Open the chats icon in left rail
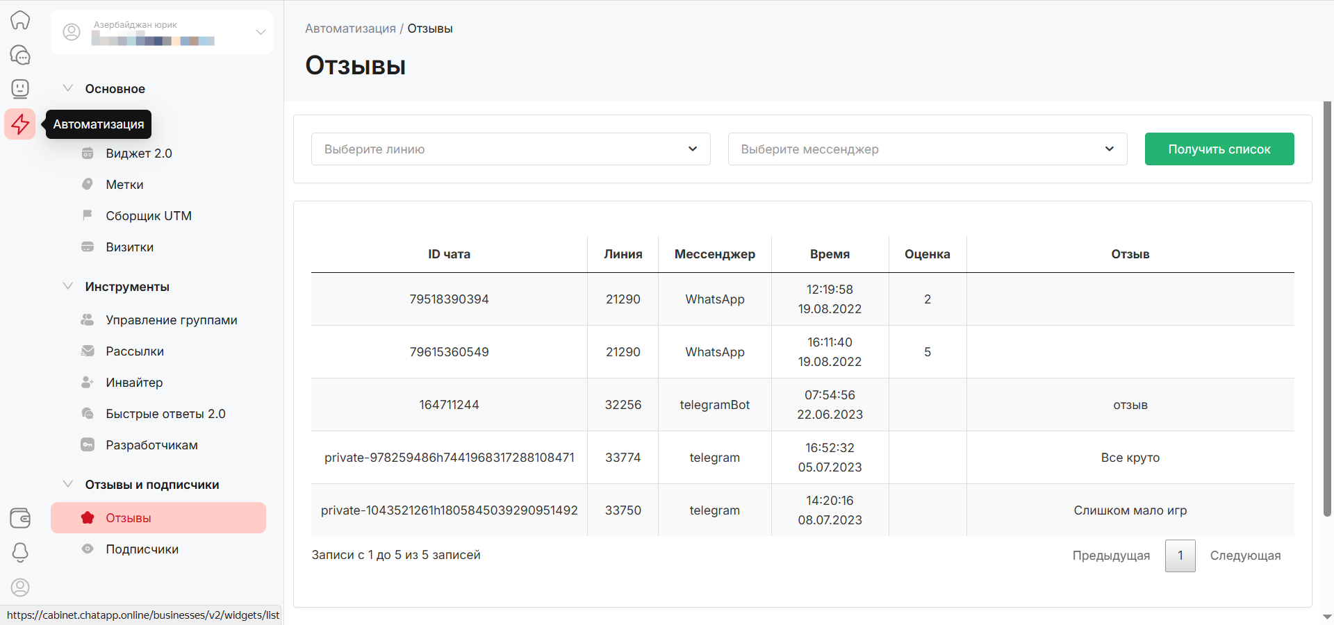1334x625 pixels. 20,54
